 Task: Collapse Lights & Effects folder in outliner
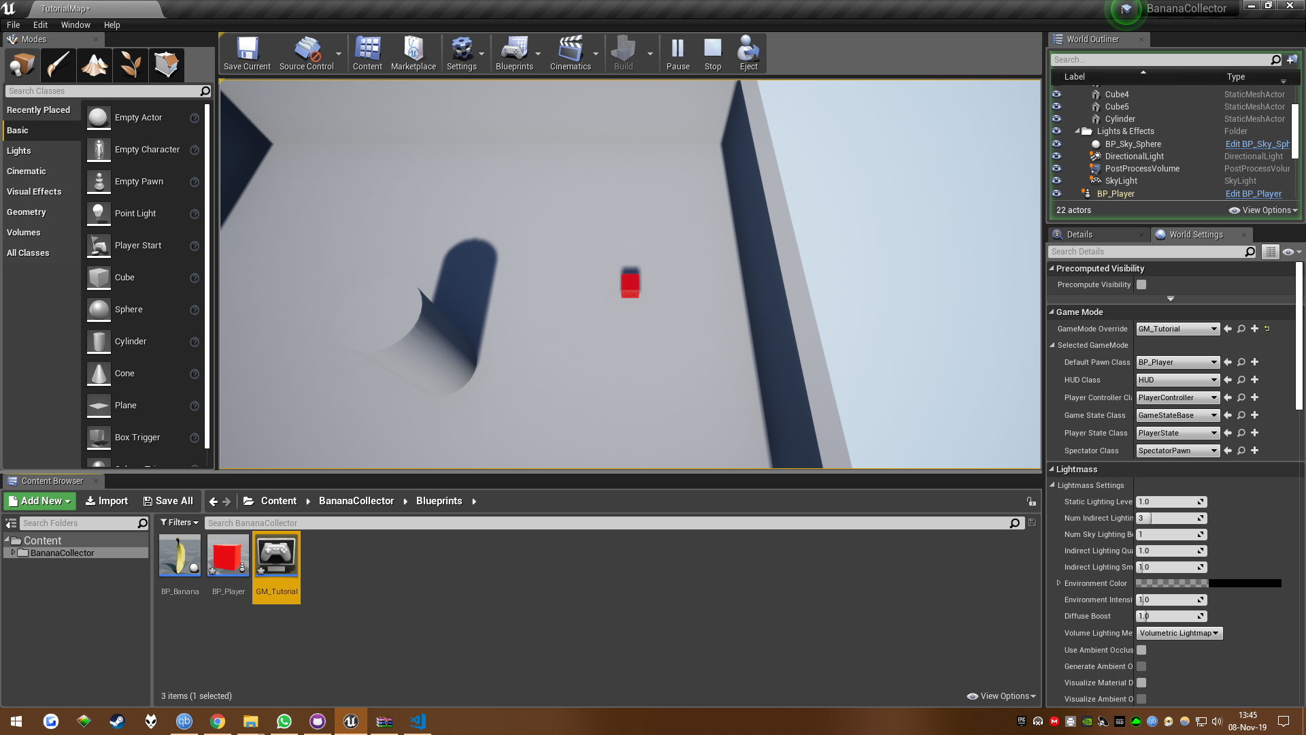pos(1077,131)
